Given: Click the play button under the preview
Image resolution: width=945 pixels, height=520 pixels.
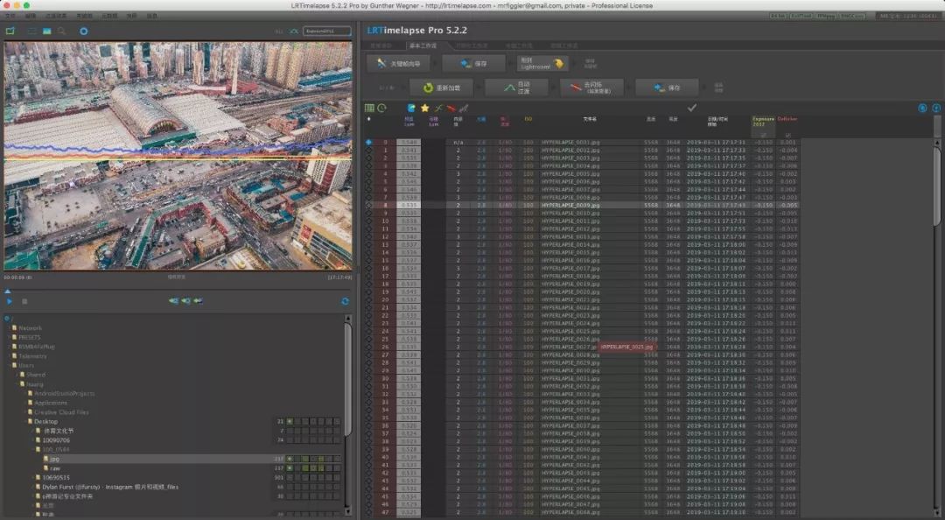Looking at the screenshot, I should [10, 301].
